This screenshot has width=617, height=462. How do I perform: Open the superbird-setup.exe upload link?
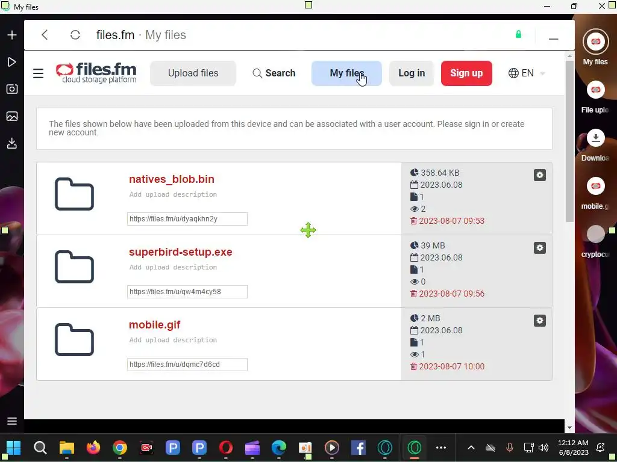pos(181,252)
